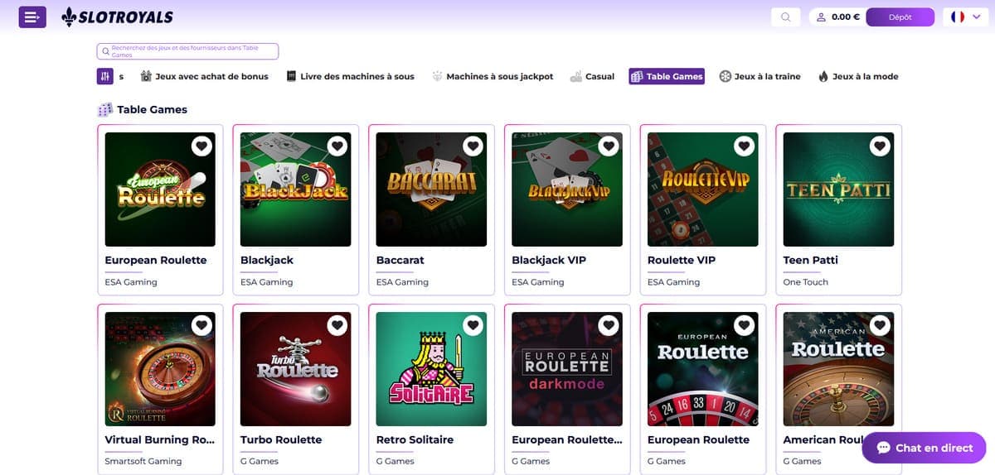The image size is (995, 475).
Task: Favorite ESA Gaming European Roulette with heart
Action: pyautogui.click(x=201, y=146)
